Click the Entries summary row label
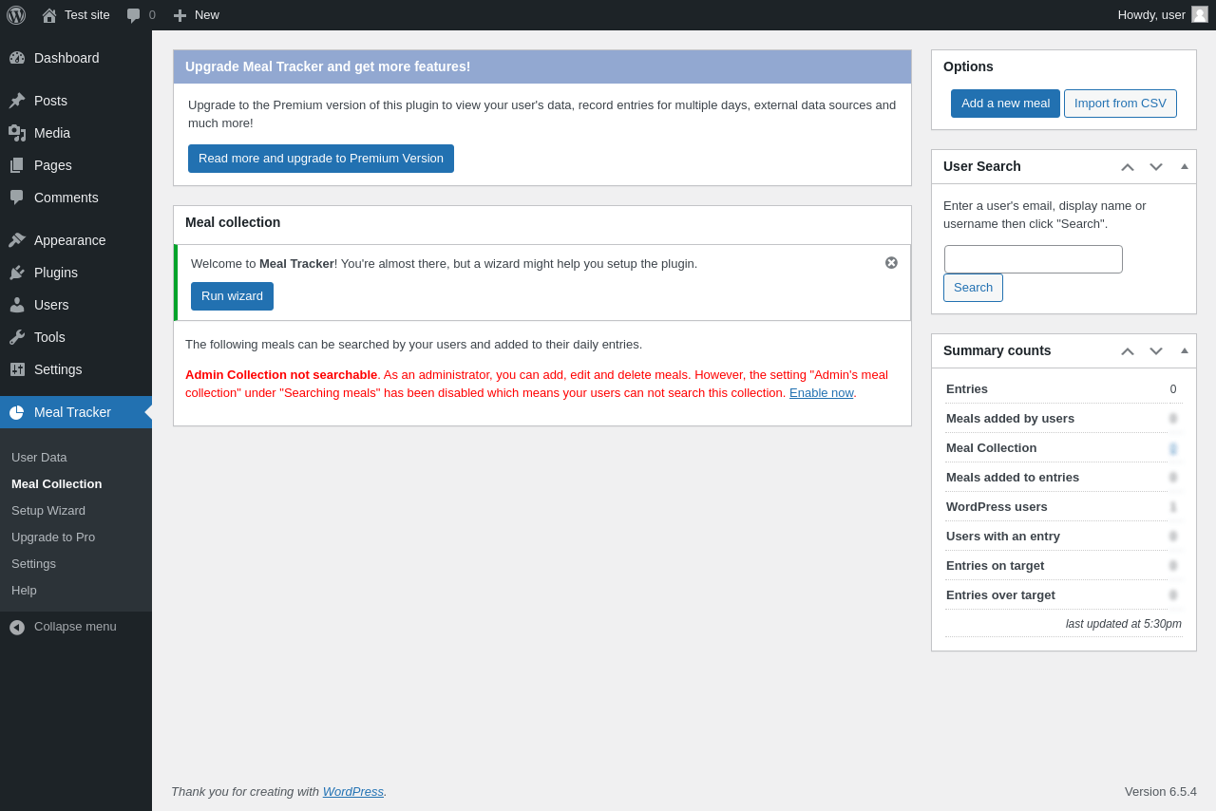This screenshot has height=811, width=1216. [967, 389]
